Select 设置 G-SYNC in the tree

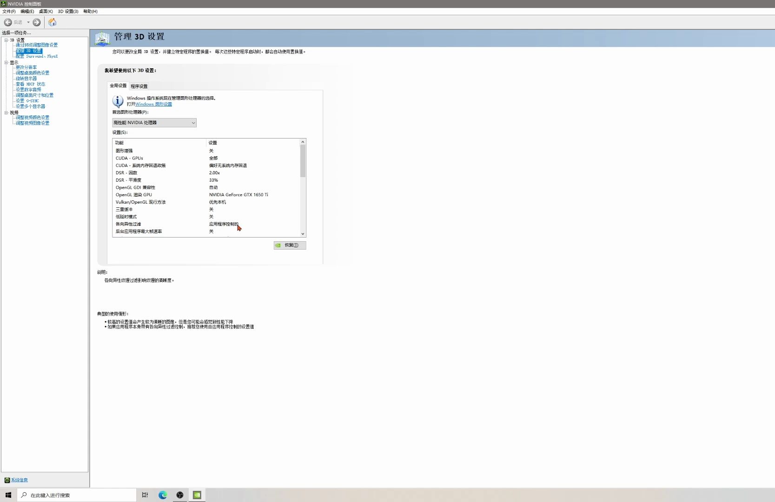pos(27,101)
